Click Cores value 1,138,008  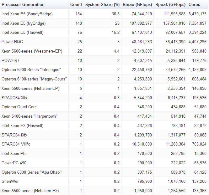click(x=198, y=70)
